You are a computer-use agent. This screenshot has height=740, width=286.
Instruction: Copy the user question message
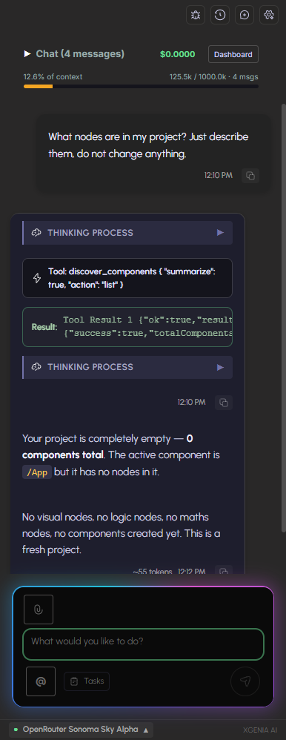tap(250, 176)
